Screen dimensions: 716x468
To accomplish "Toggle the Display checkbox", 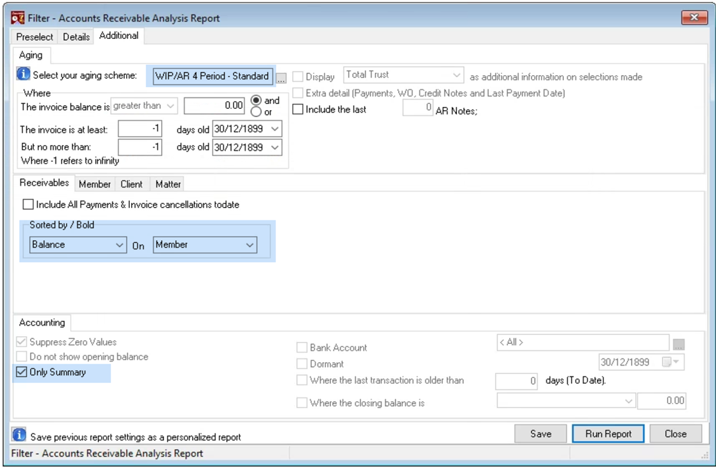I will tap(298, 76).
